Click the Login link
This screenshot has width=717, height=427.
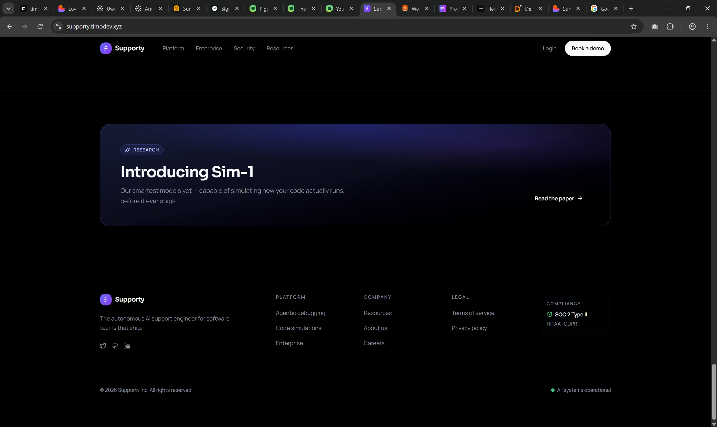tap(550, 48)
